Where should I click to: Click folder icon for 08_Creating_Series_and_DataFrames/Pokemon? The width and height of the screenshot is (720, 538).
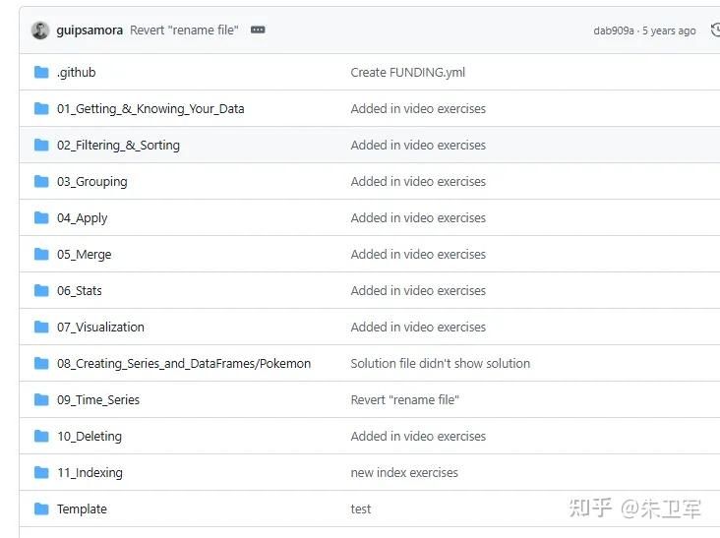coord(41,363)
